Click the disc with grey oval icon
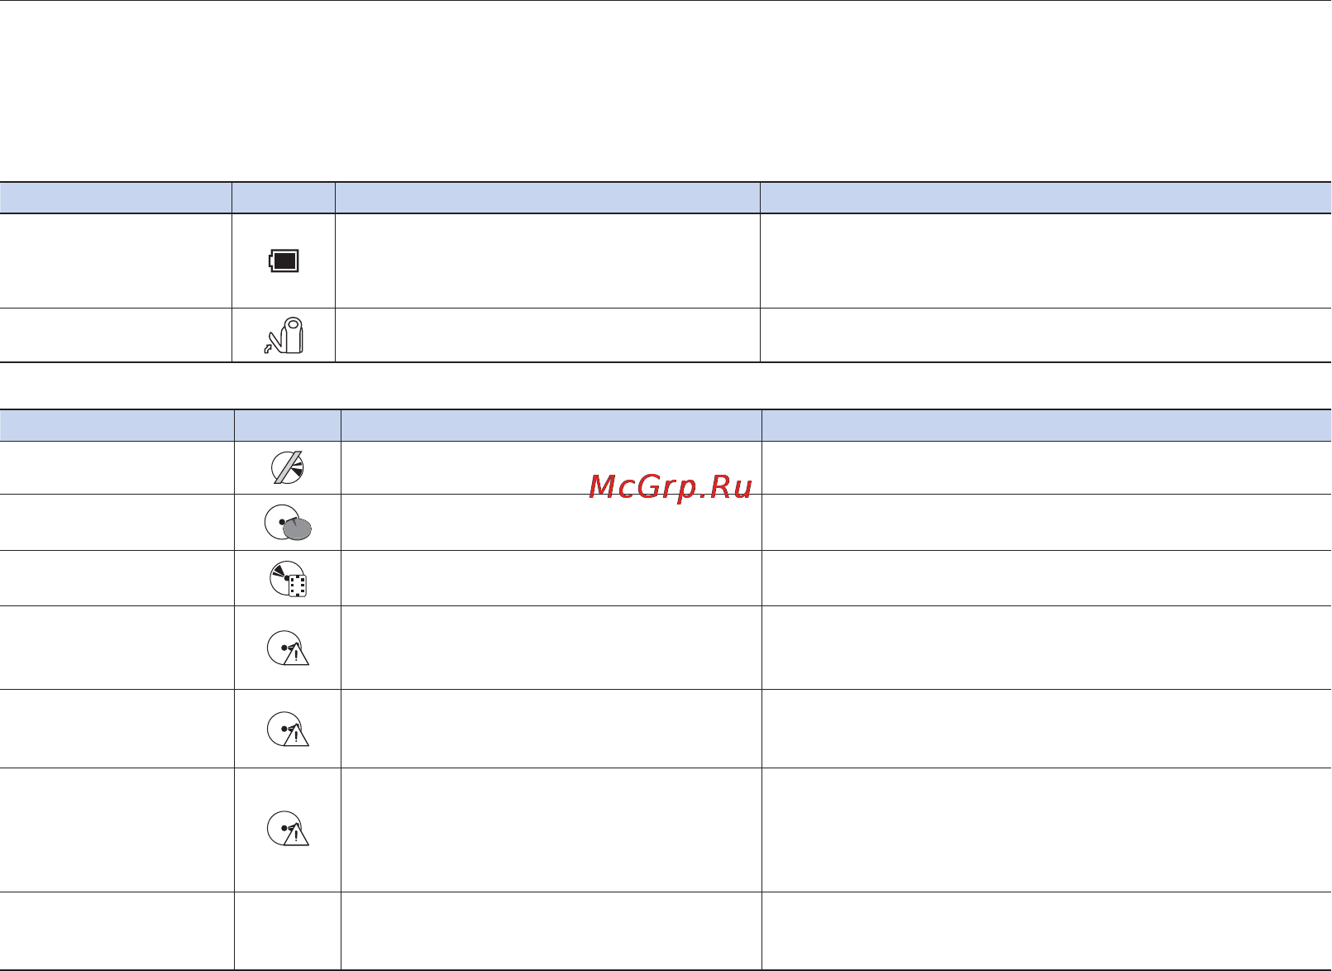This screenshot has width=1332, height=971. [288, 523]
